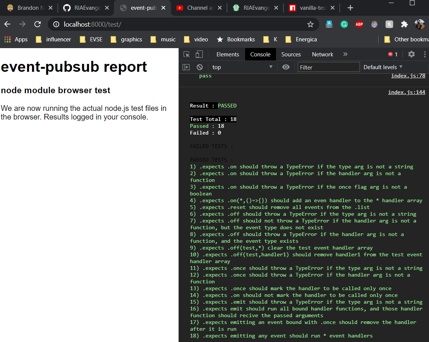Open the K bookmarks folder
This screenshot has height=342, width=429.
point(270,39)
